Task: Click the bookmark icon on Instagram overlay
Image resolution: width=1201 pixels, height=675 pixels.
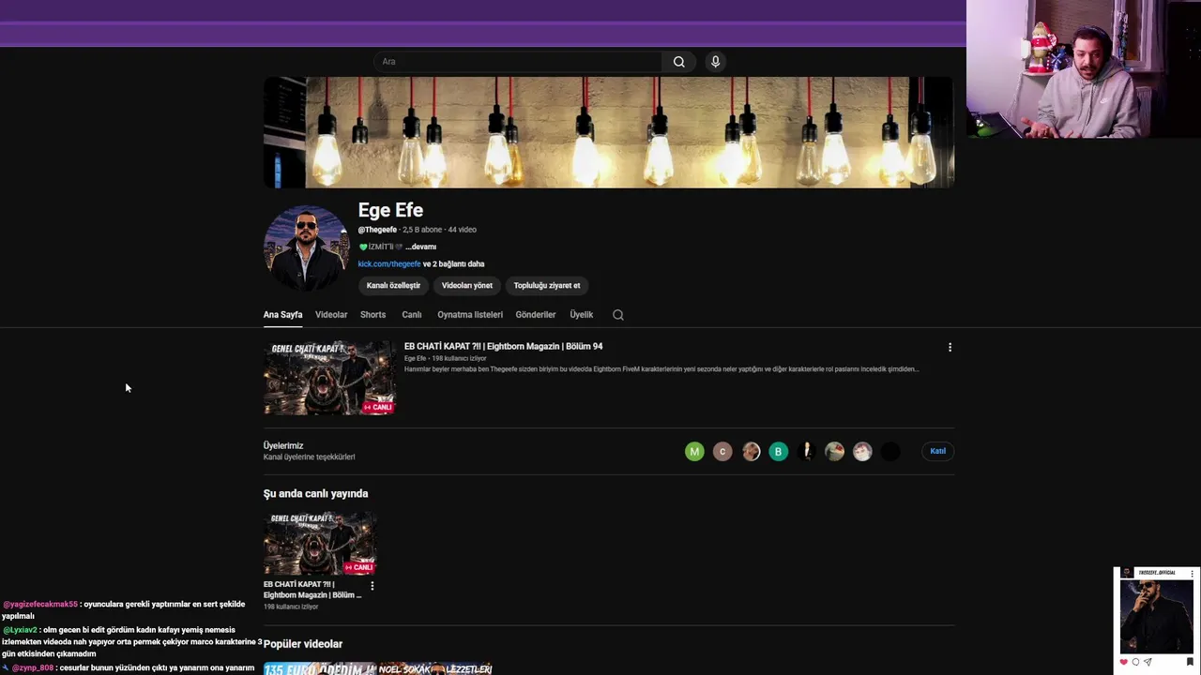Action: (1190, 662)
